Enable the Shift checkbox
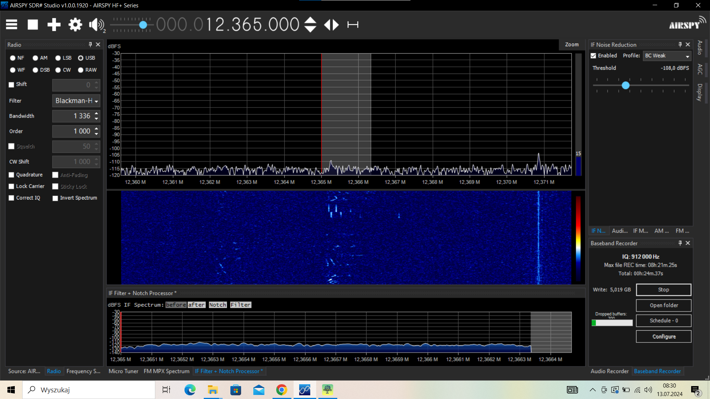Image resolution: width=710 pixels, height=399 pixels. (11, 85)
